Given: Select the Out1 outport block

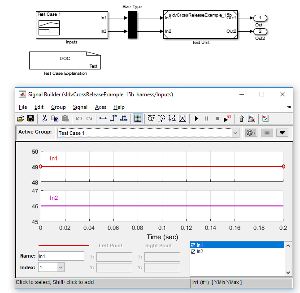Looking at the screenshot, I should 260,18.
